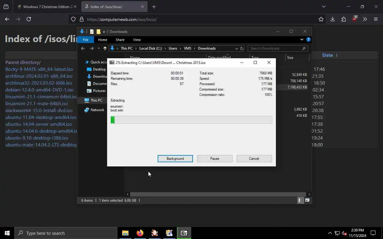383x239 pixels.
Task: Open the address bar history dropdown
Action: tap(236, 48)
